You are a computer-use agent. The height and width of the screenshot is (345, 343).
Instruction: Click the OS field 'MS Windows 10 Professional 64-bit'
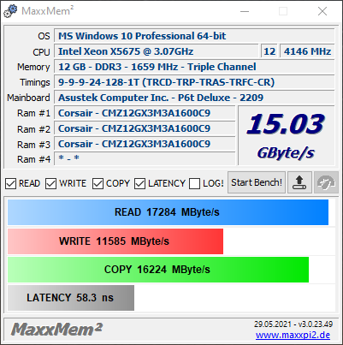[194, 36]
